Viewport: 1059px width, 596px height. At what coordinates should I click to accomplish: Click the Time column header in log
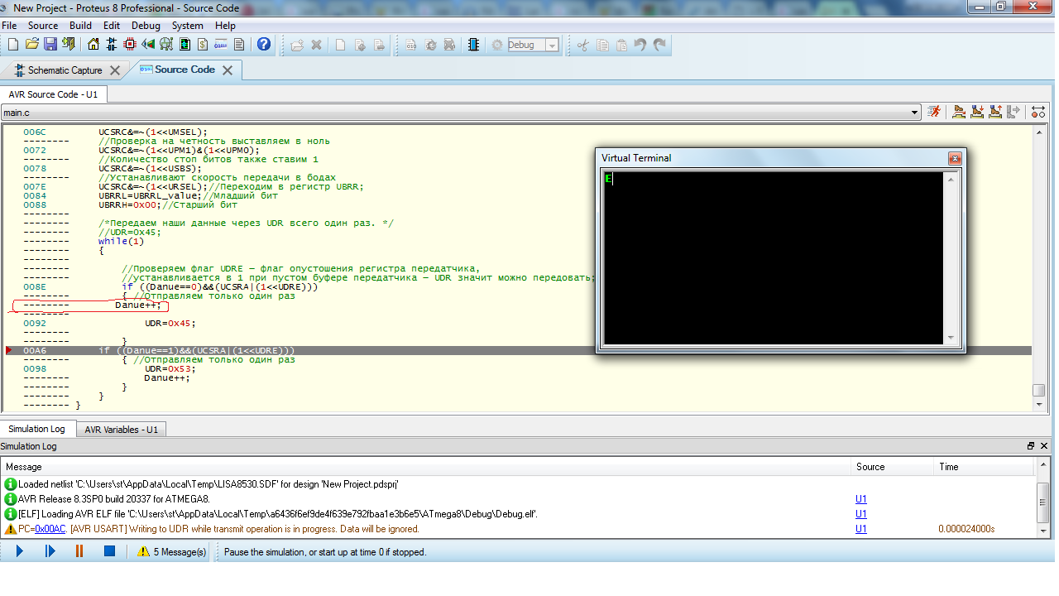point(985,467)
